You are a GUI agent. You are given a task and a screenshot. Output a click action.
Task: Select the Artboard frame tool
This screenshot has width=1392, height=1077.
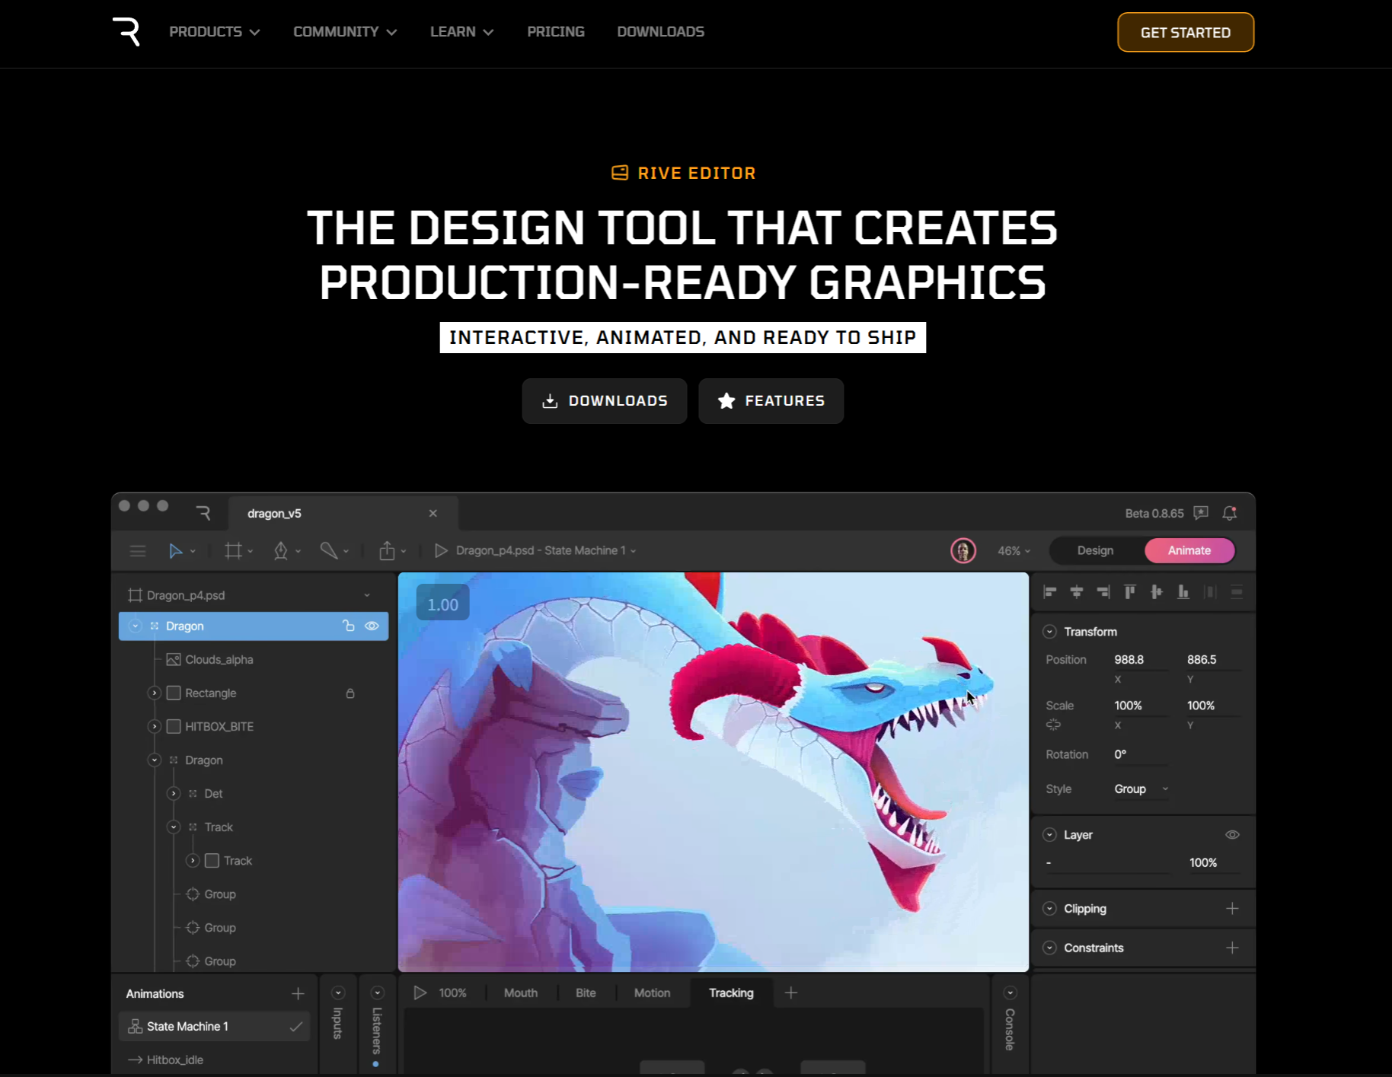pyautogui.click(x=233, y=550)
